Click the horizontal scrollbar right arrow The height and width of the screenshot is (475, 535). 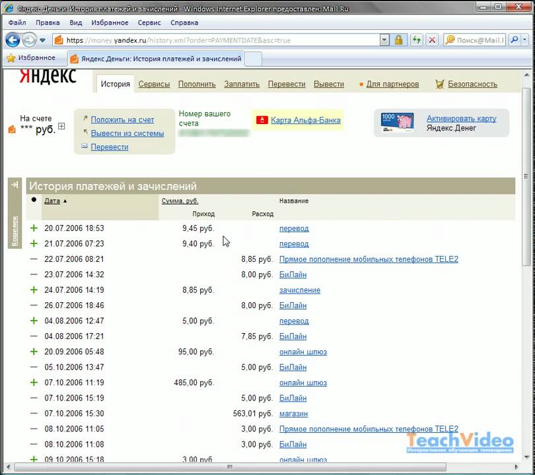[516, 466]
